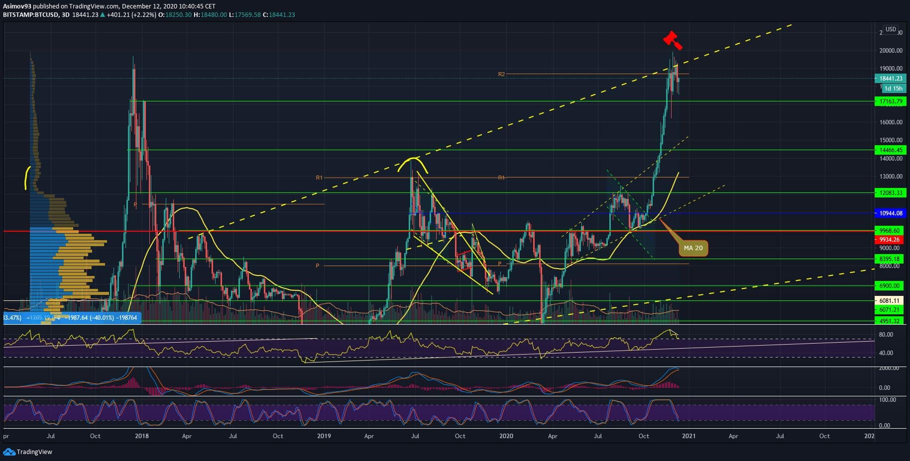
Task: Select the MA 20 callout label
Action: coord(693,248)
